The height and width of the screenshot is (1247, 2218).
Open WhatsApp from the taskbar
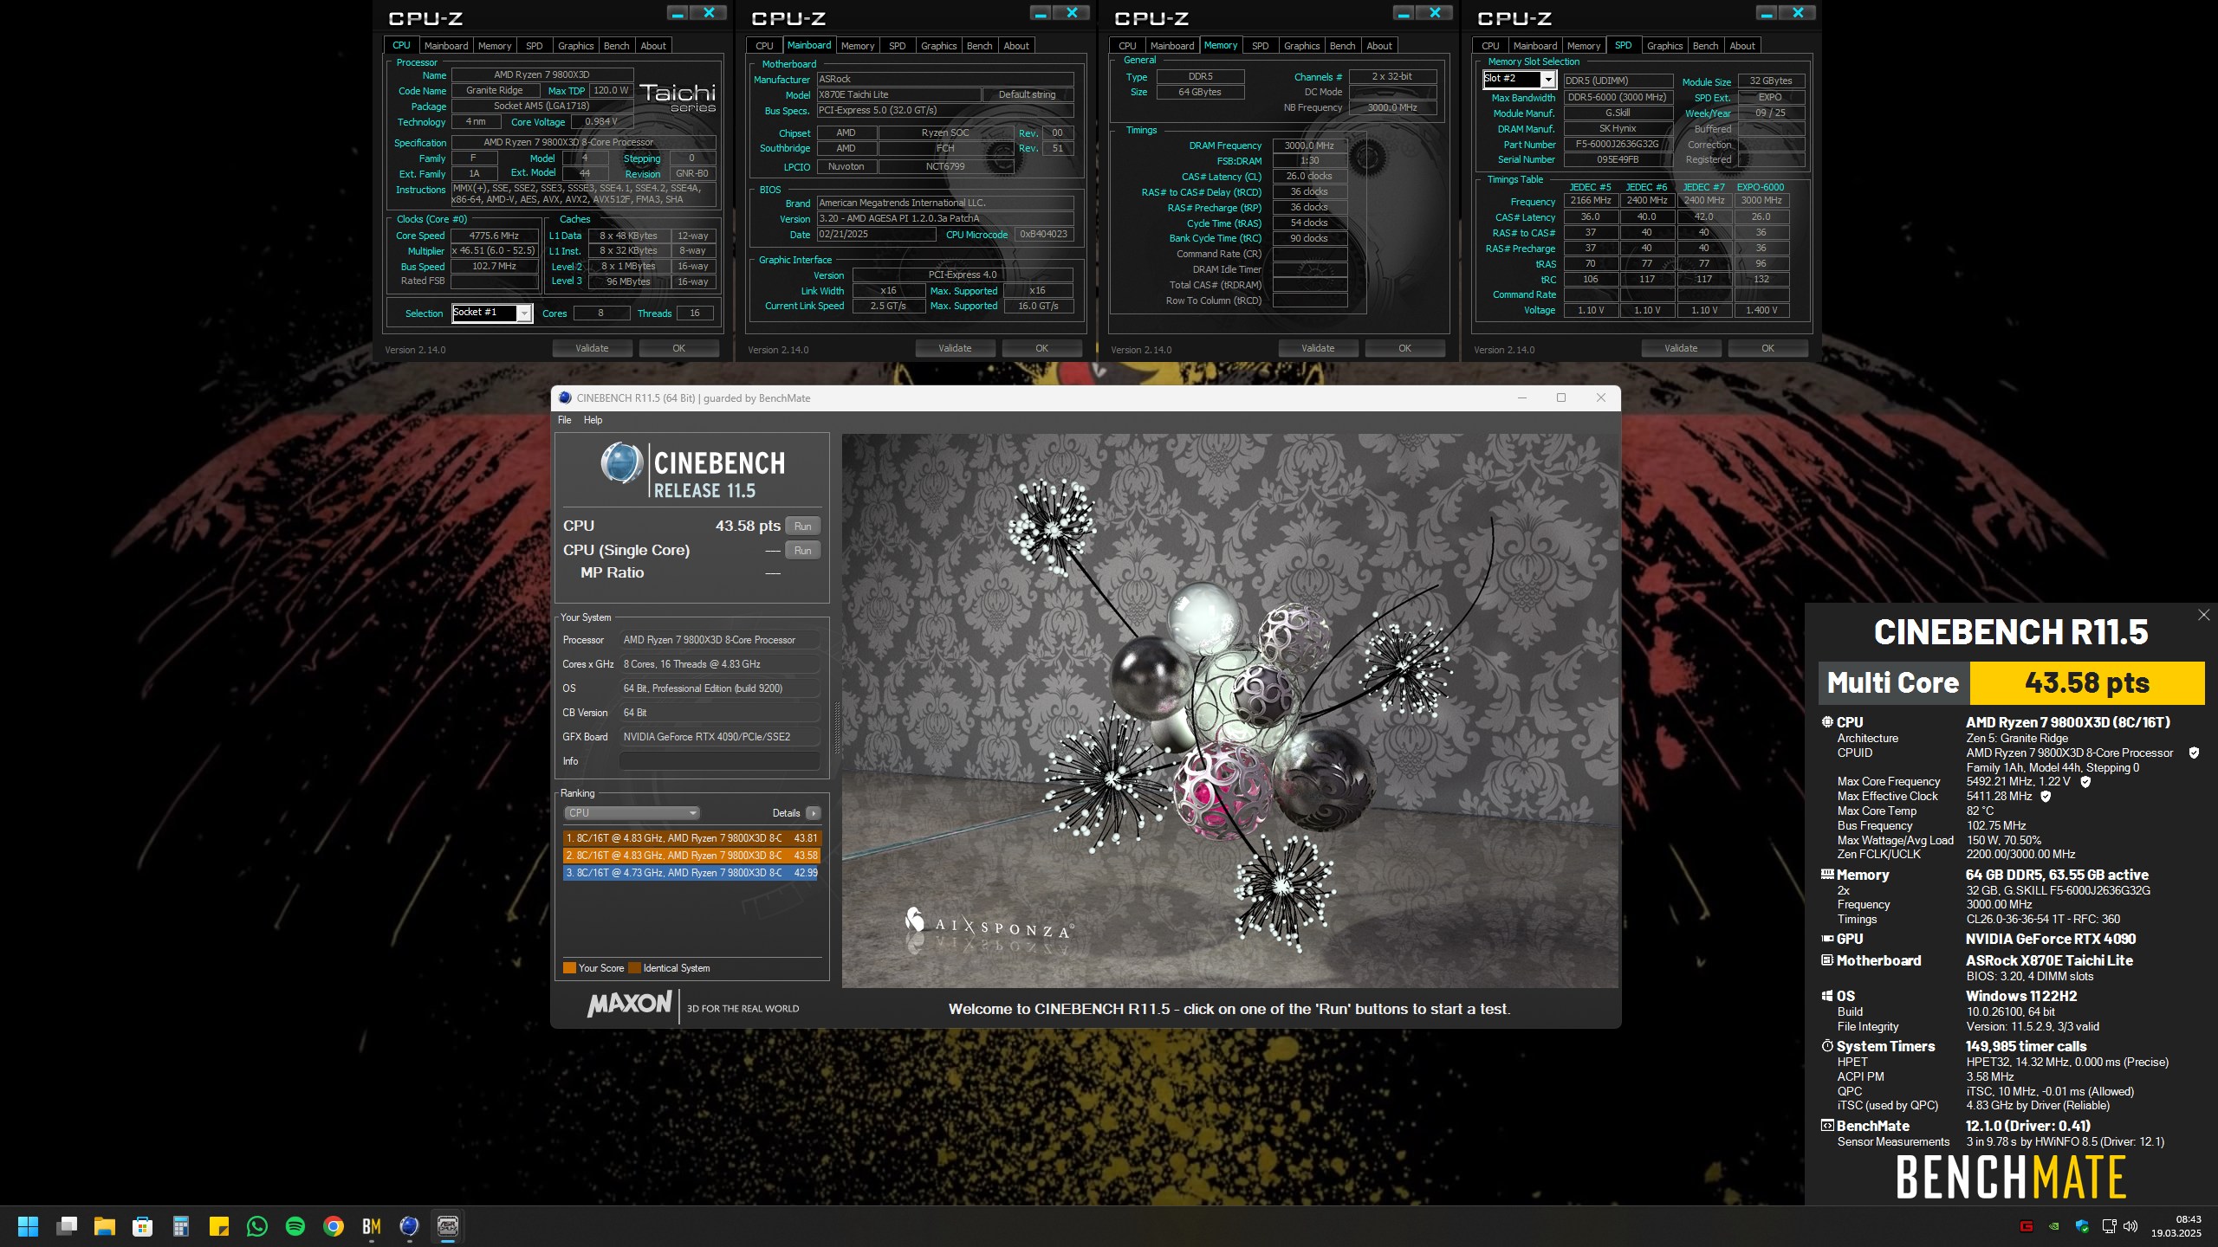click(x=257, y=1226)
